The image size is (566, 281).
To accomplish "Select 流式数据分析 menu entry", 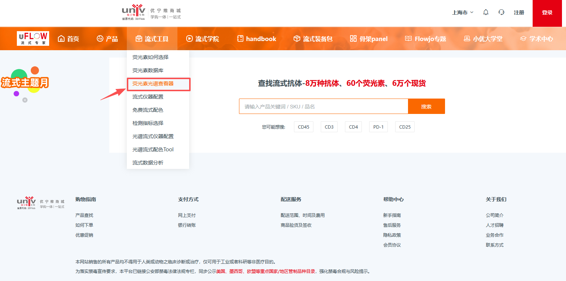I will 158,163.
